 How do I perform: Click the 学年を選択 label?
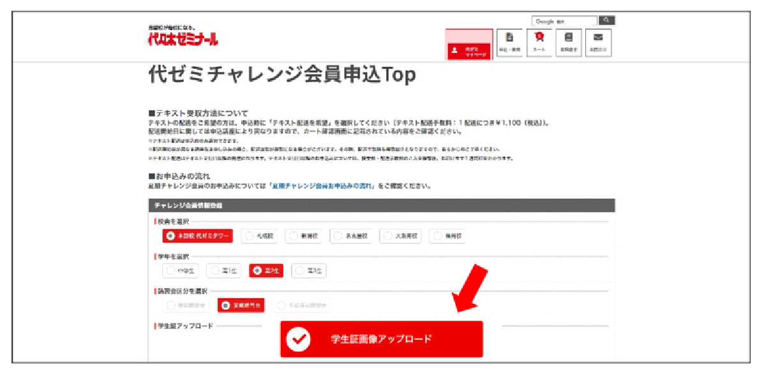pyautogui.click(x=174, y=256)
